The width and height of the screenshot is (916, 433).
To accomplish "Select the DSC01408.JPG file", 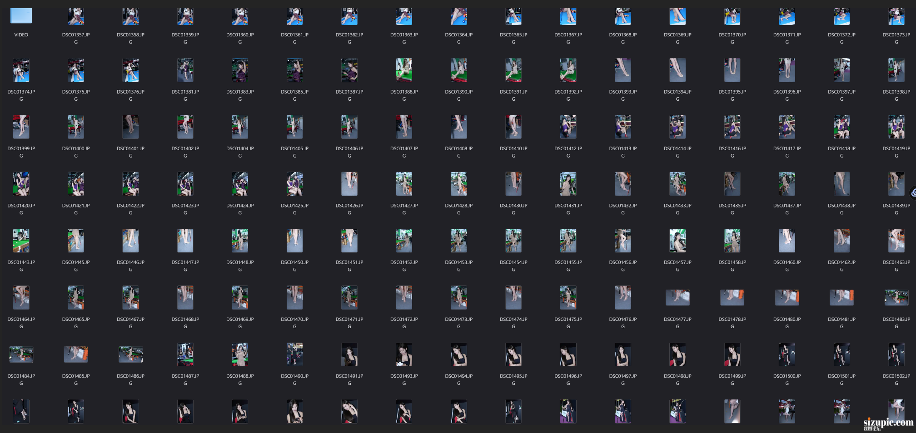I will [x=459, y=127].
